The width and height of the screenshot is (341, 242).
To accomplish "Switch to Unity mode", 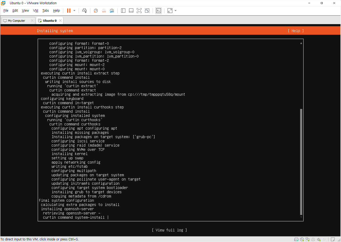I will pos(147,11).
